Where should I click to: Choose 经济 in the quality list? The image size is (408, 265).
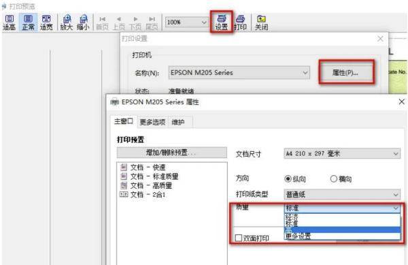pos(342,217)
